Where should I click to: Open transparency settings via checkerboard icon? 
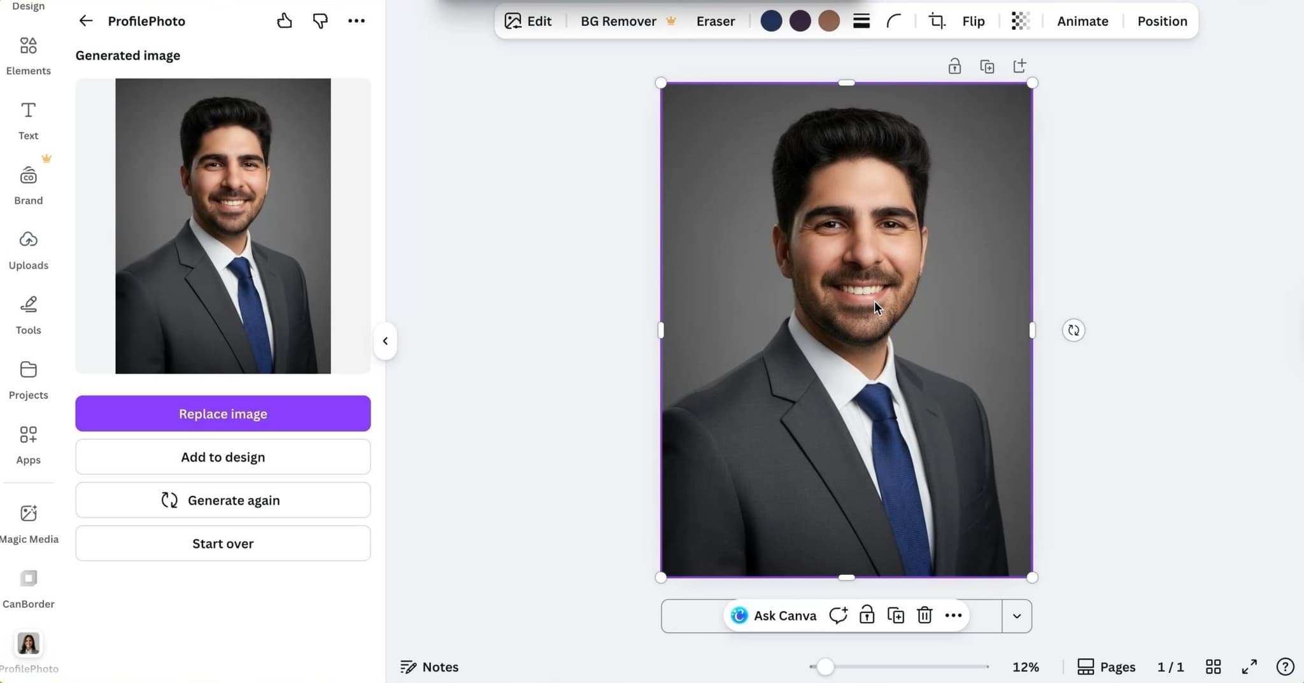click(x=1020, y=21)
